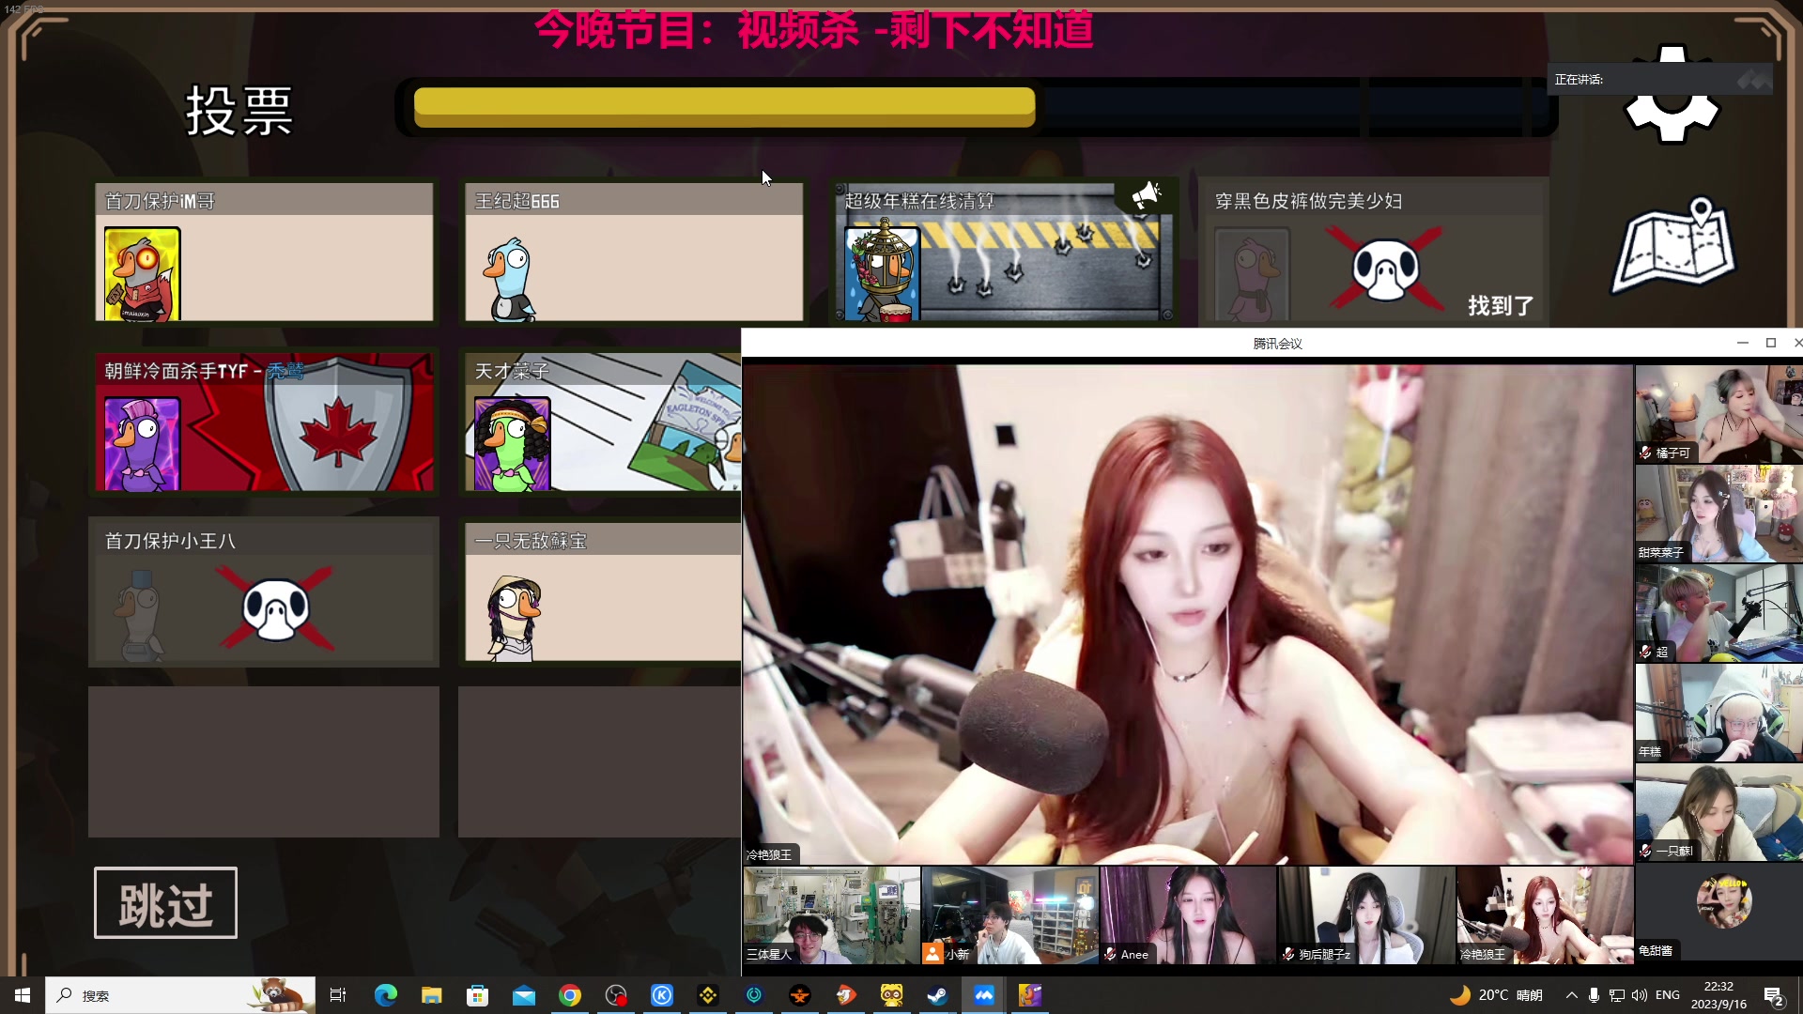The height and width of the screenshot is (1014, 1803).
Task: Select 一只无敌蘇宝's voting card
Action: pos(601,591)
